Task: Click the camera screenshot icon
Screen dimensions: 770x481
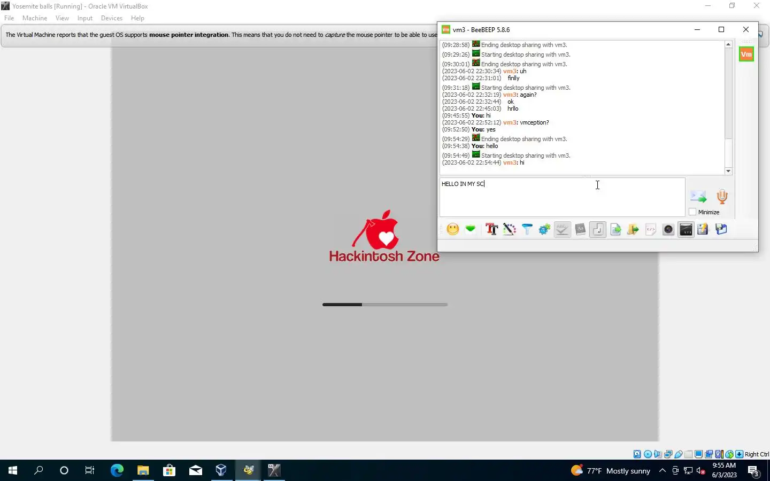Action: [668, 229]
